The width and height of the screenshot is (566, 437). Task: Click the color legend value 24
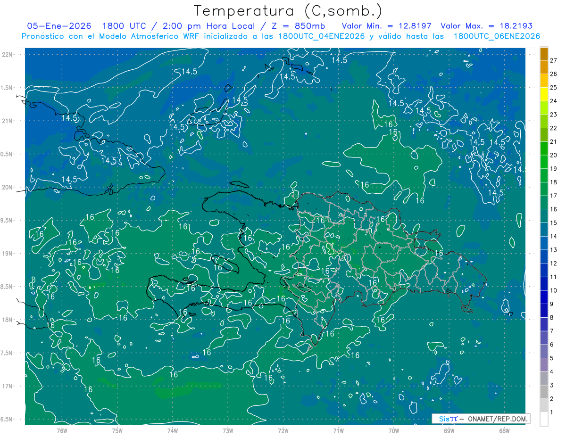554,101
